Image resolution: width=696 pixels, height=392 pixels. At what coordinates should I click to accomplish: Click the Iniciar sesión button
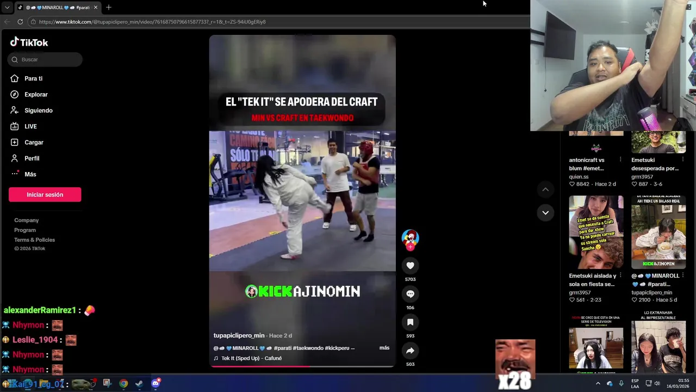[45, 194]
